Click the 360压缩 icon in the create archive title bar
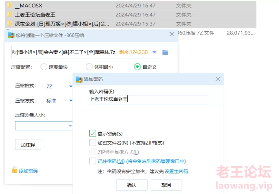 [11, 35]
